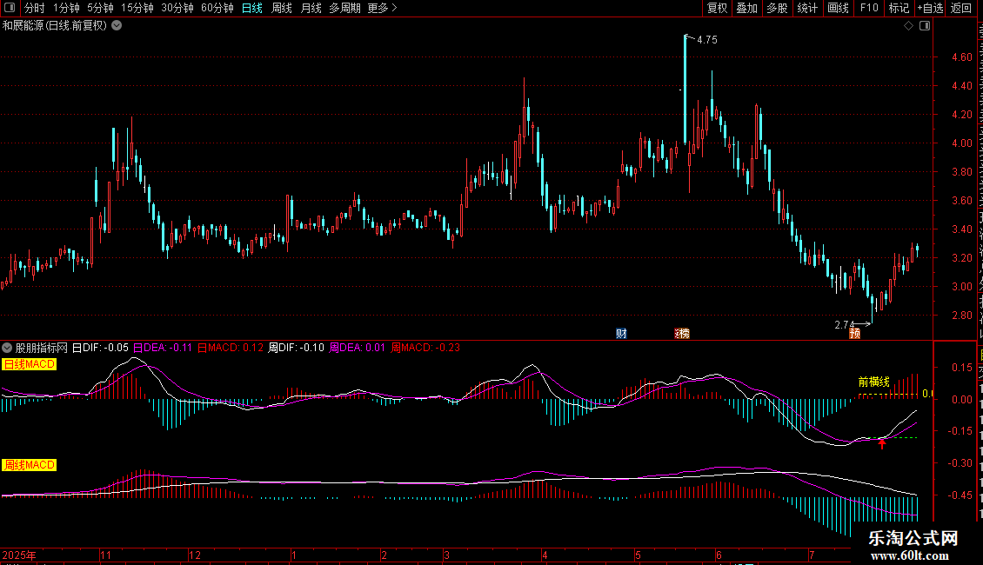Click the 2025年 label on time axis
Viewport: 983px width, 565px height.
tap(19, 555)
